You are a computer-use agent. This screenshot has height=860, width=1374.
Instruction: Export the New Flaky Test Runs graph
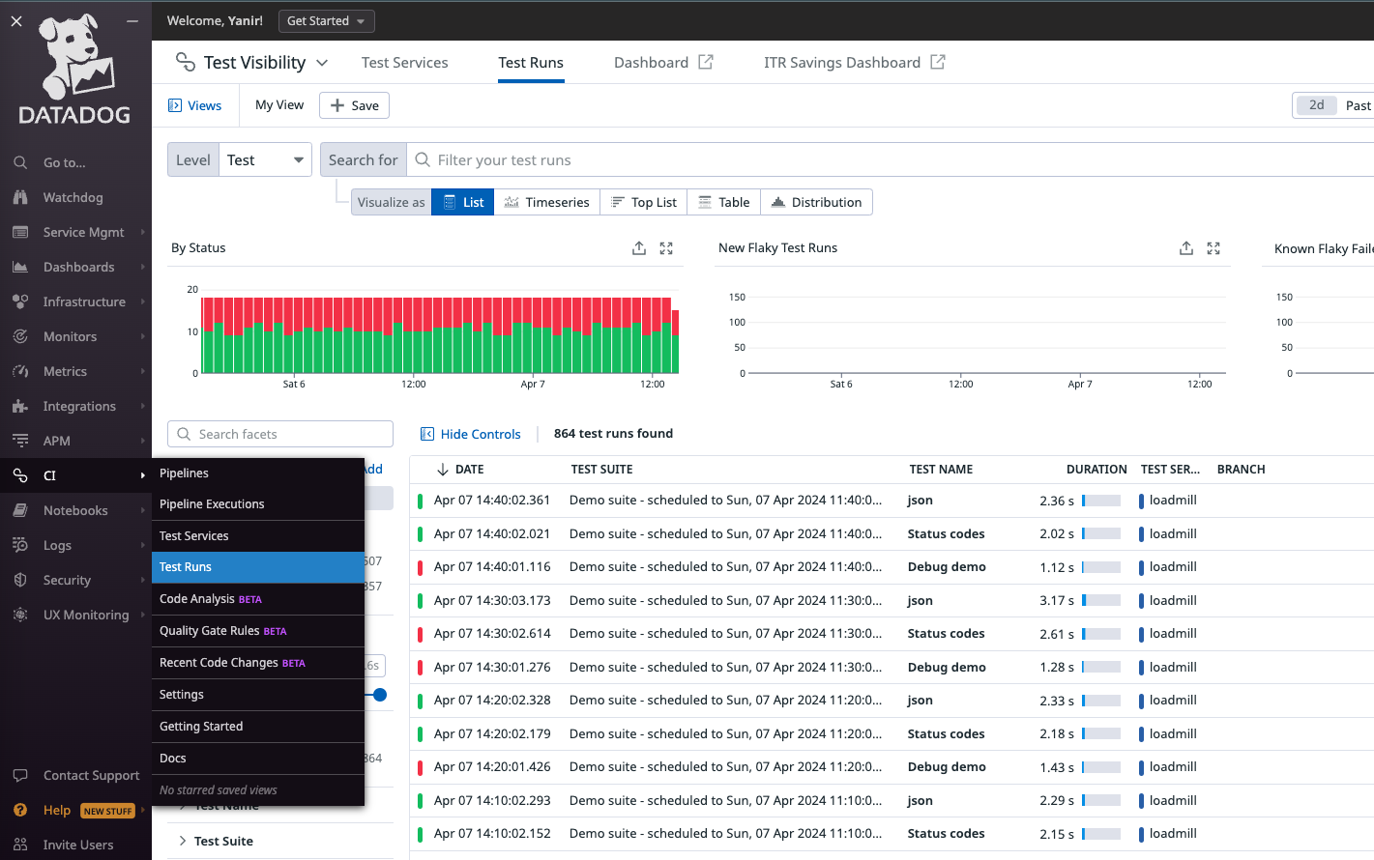1186,248
